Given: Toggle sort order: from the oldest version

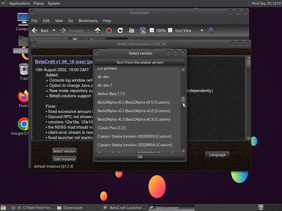Looking at the screenshot, I should (140, 62).
